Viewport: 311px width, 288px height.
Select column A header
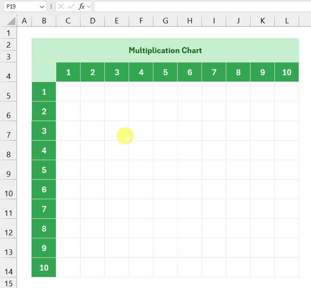pyautogui.click(x=24, y=21)
